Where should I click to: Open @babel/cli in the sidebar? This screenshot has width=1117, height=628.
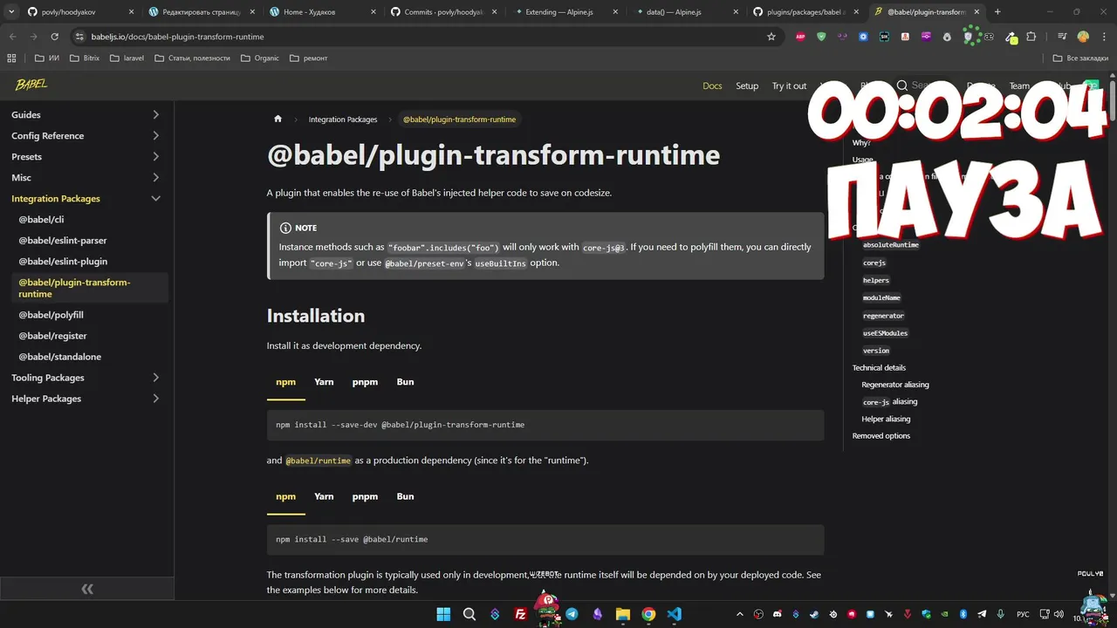41,220
